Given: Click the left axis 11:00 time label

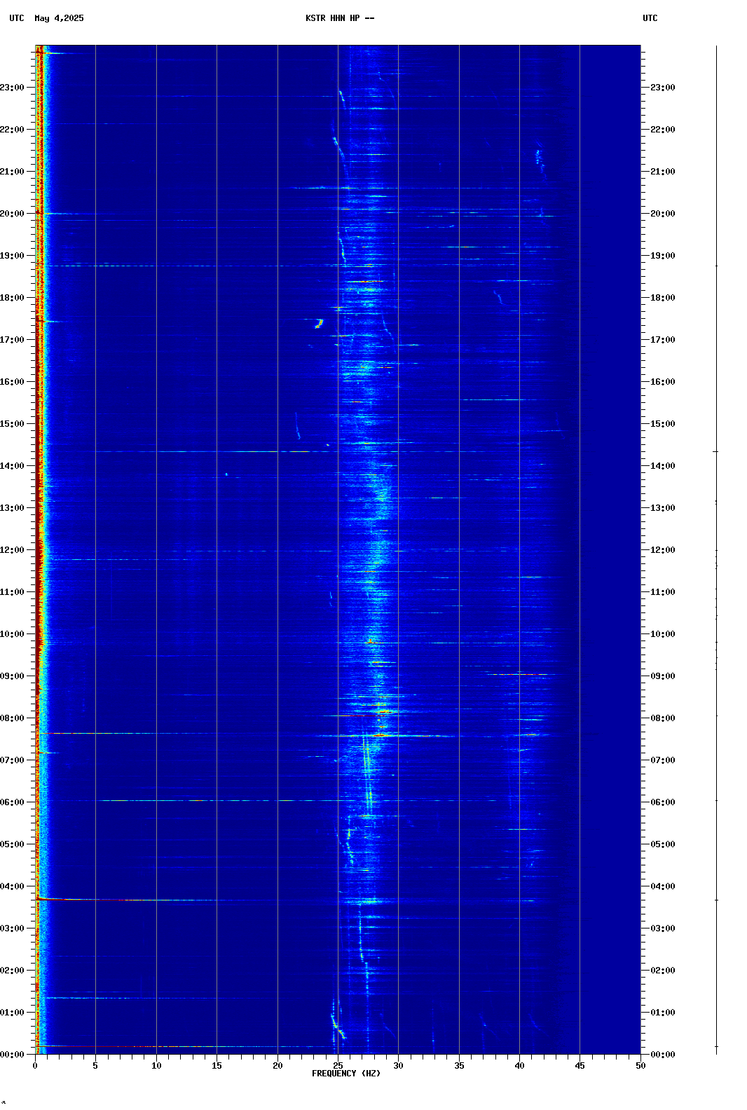Looking at the screenshot, I should pyautogui.click(x=12, y=592).
